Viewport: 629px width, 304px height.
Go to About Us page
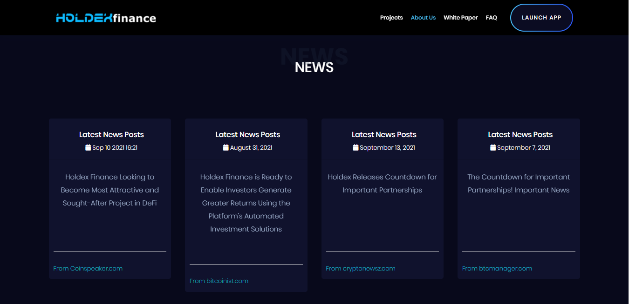coord(423,18)
